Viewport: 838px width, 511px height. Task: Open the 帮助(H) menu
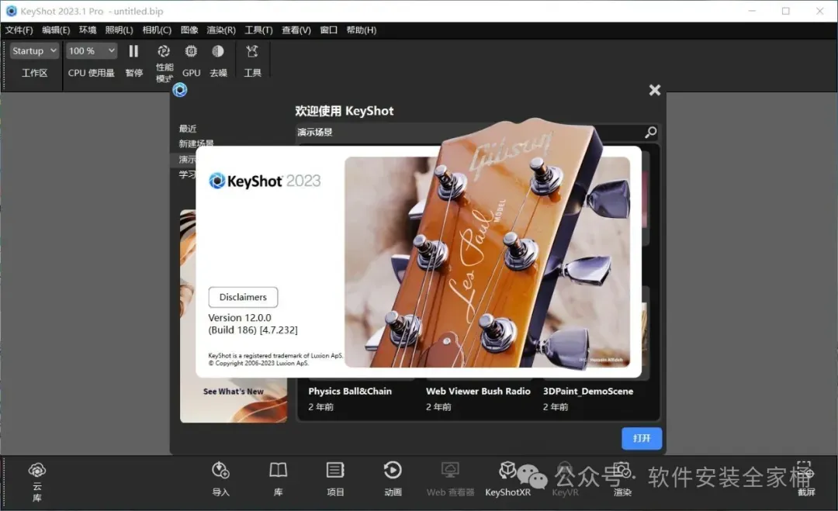tap(362, 30)
